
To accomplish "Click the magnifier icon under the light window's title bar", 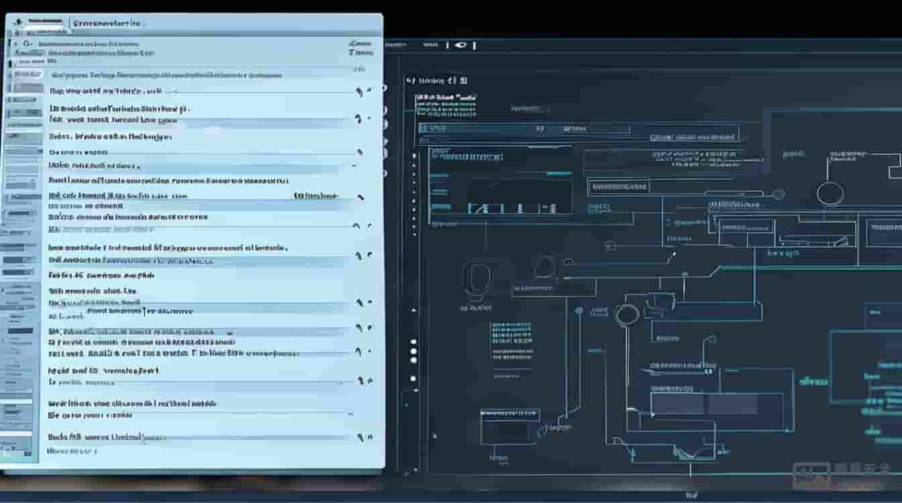I will [x=28, y=44].
